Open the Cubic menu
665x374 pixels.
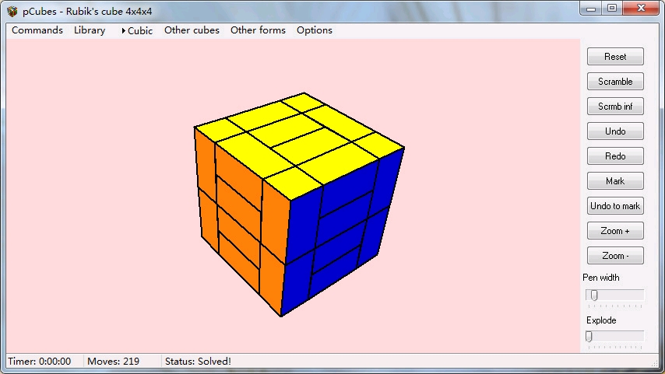click(x=136, y=30)
